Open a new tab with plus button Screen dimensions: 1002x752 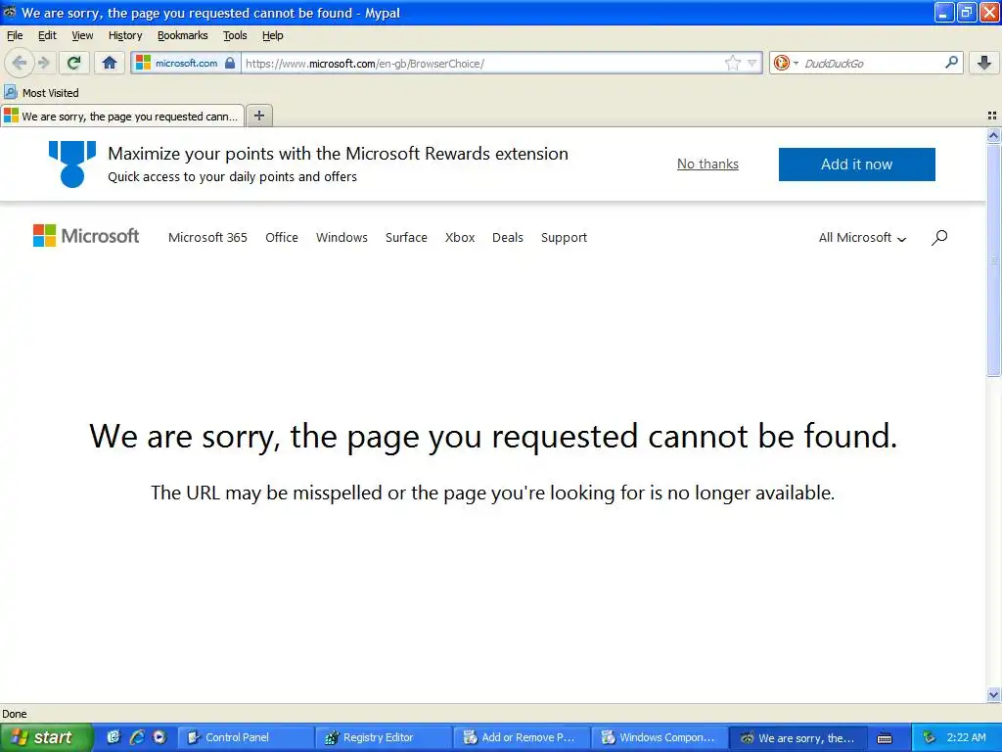[258, 116]
